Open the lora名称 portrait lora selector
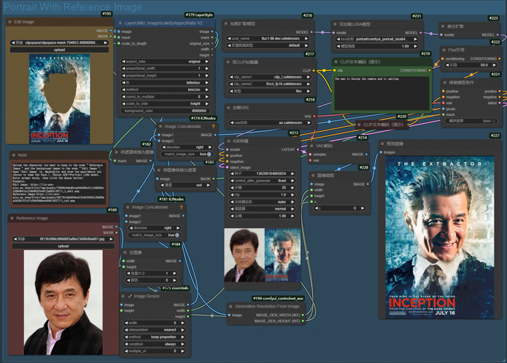 tap(377, 39)
